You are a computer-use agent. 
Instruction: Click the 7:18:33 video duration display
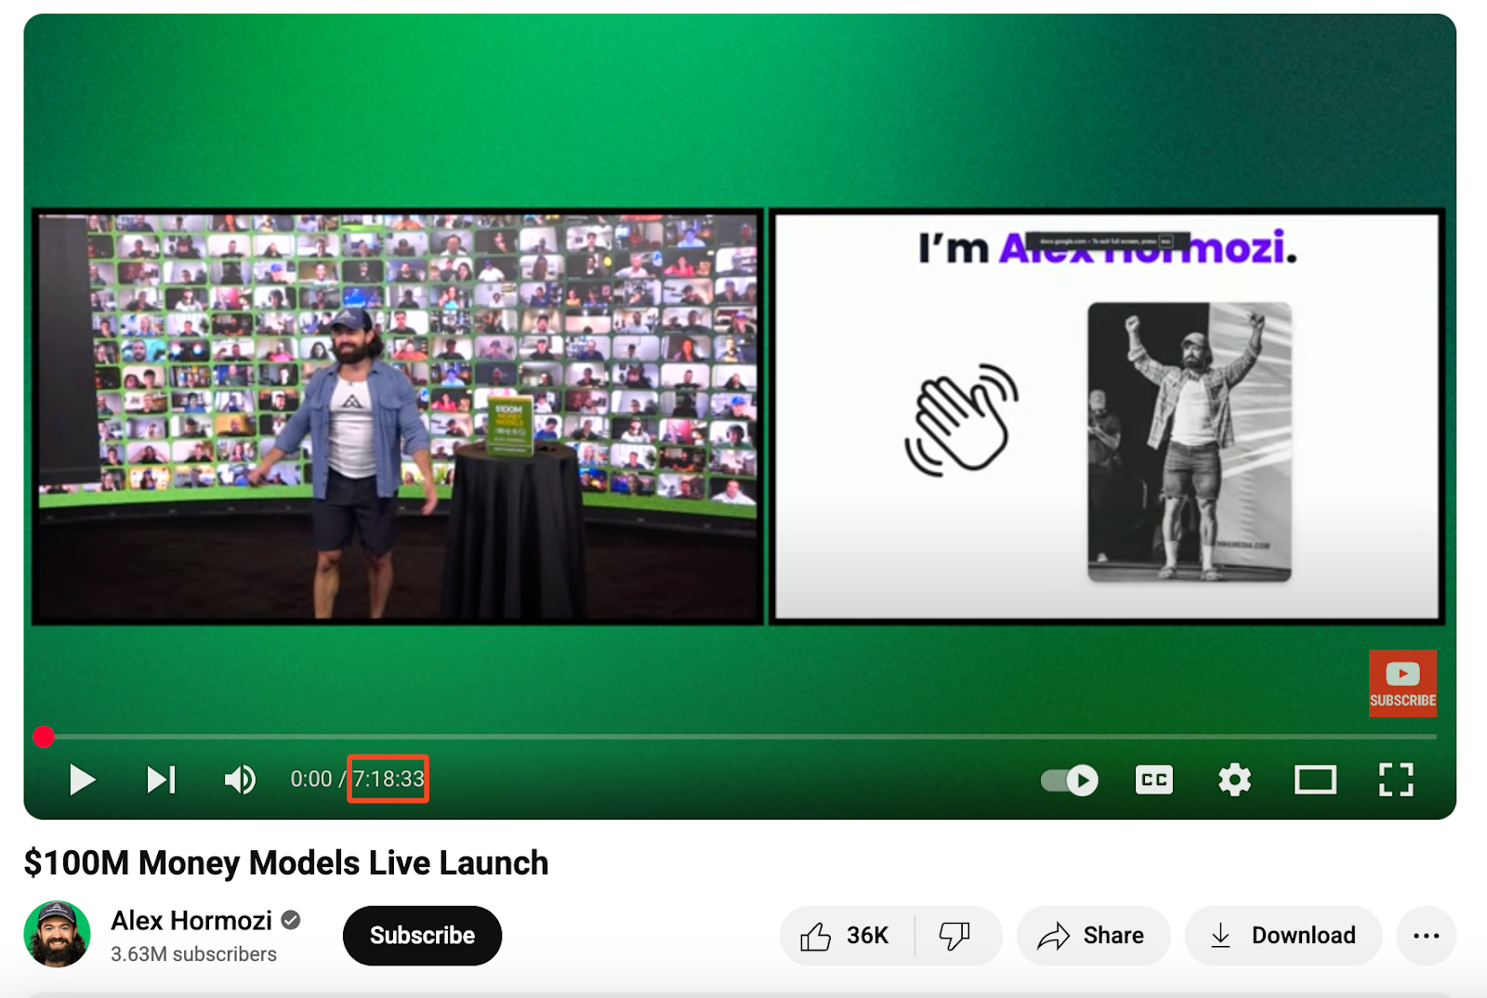tap(388, 779)
